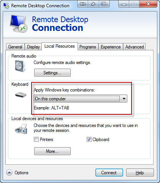Uncheck the Clipboard checkbox
This screenshot has height=183, width=160.
coord(89,140)
